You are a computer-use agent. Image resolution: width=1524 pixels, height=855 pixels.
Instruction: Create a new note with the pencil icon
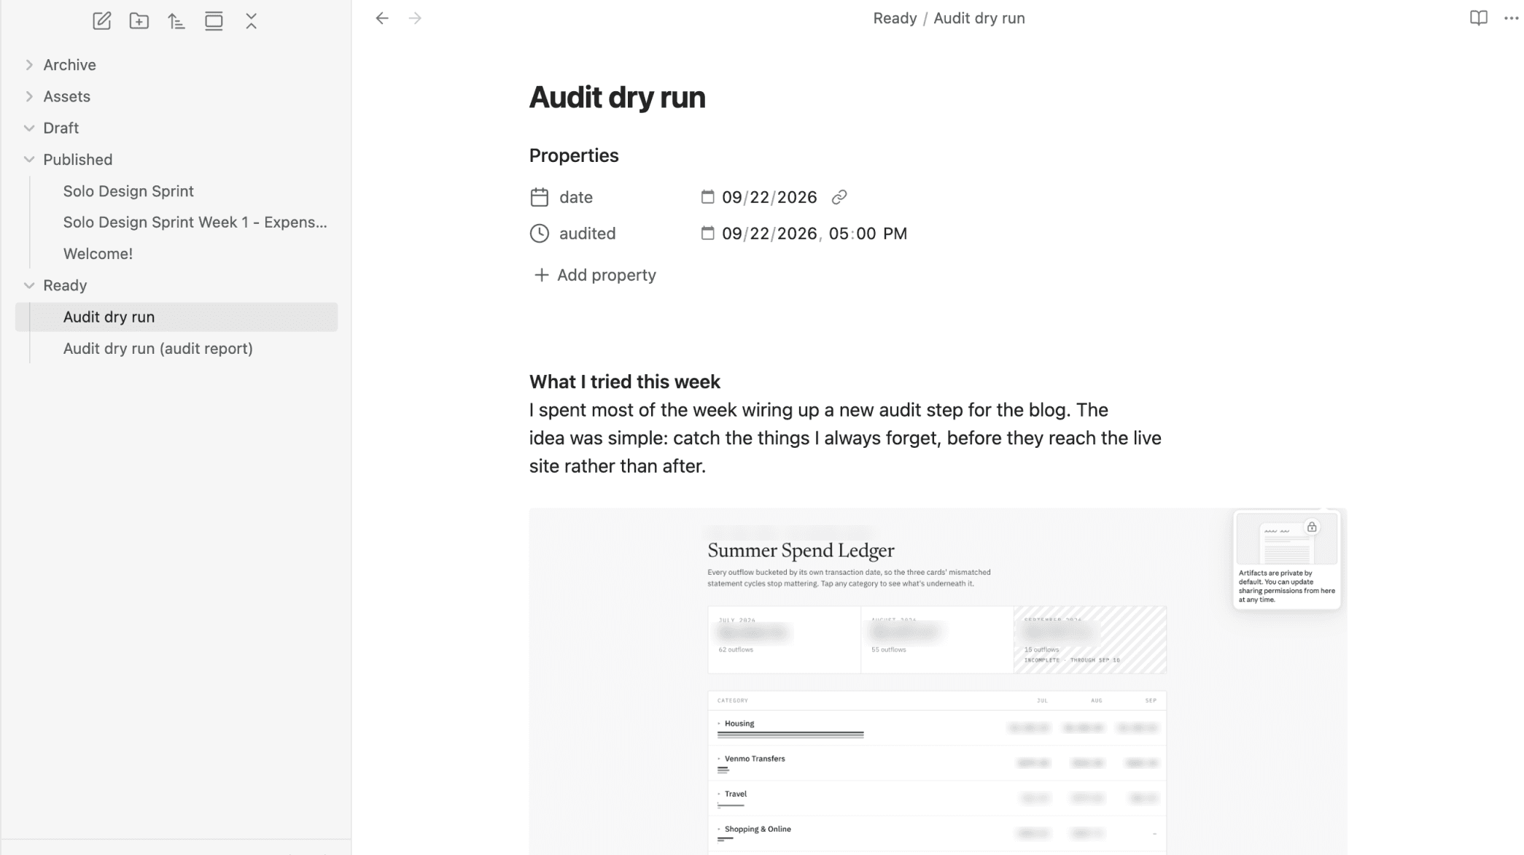tap(102, 20)
